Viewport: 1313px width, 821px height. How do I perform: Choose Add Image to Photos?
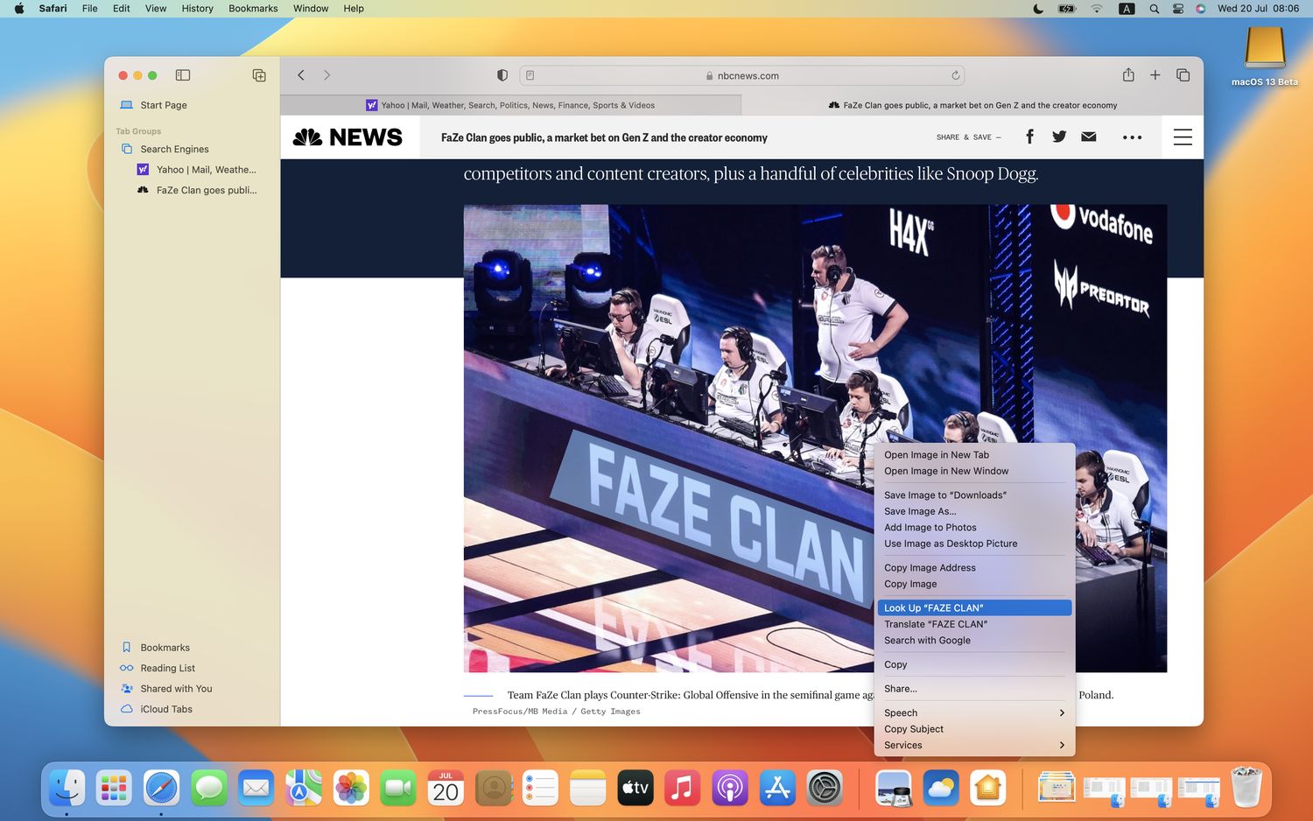974,528
